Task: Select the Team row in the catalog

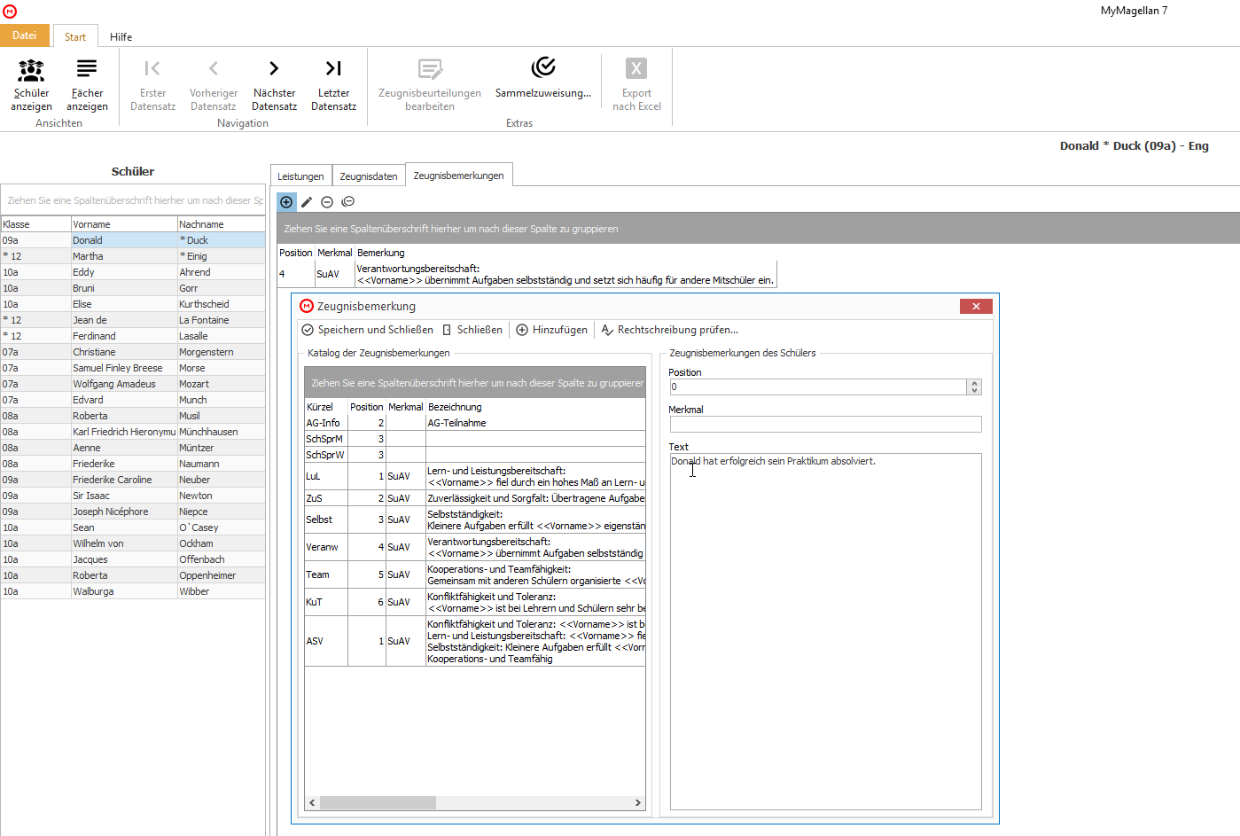Action: (475, 574)
